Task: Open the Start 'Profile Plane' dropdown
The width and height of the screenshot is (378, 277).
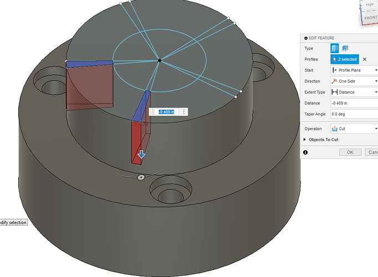Action: tap(354, 70)
